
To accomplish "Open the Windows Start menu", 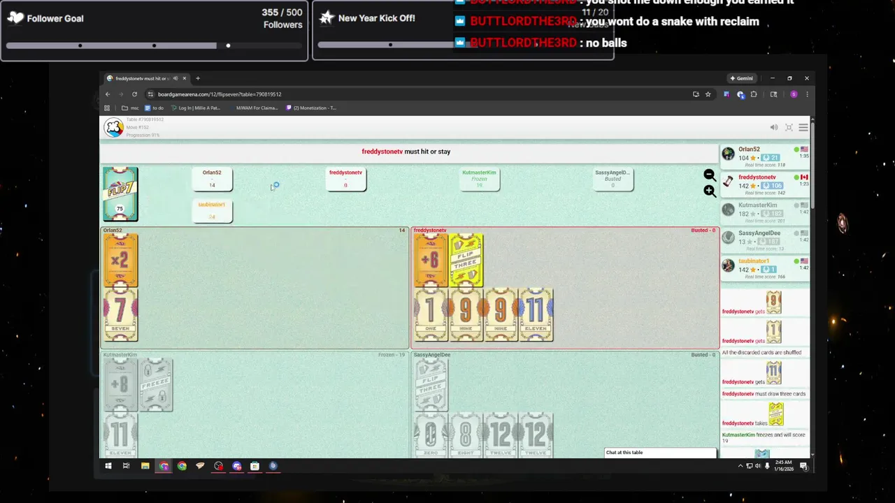I will point(108,466).
